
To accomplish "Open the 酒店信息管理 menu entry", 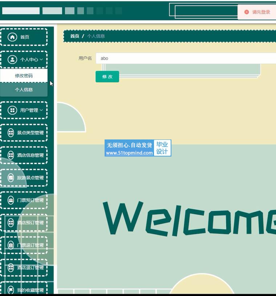I will (x=24, y=155).
